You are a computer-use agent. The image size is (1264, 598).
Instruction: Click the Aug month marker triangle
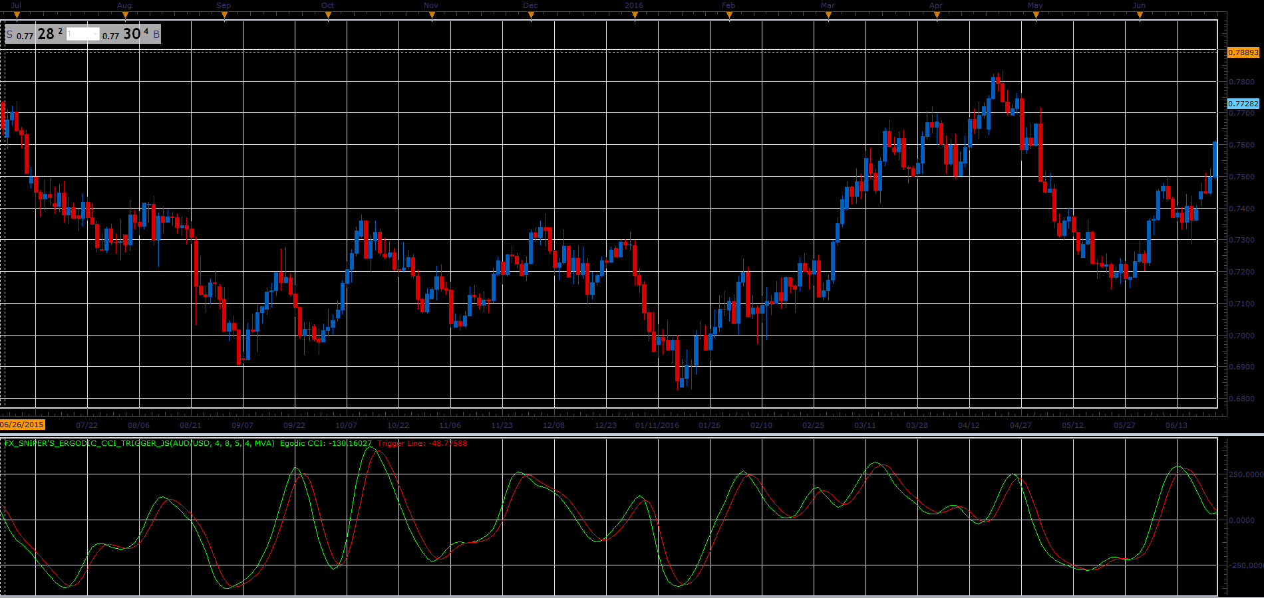click(126, 15)
